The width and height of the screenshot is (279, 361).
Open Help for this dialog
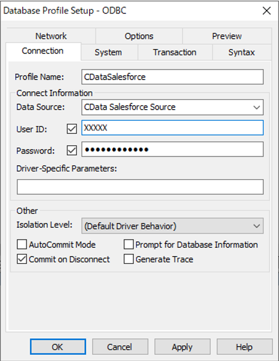pos(245,347)
